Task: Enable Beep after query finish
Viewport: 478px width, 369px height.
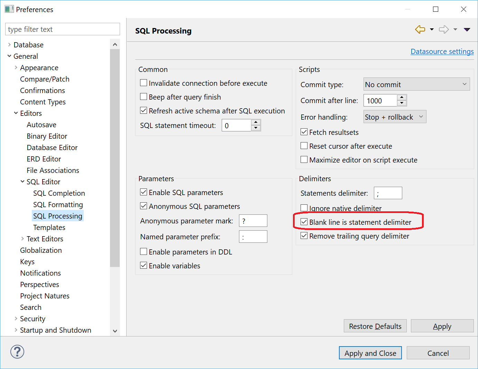Action: [x=144, y=96]
